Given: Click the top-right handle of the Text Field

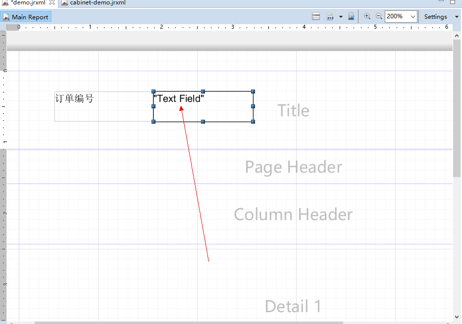Looking at the screenshot, I should pos(253,92).
